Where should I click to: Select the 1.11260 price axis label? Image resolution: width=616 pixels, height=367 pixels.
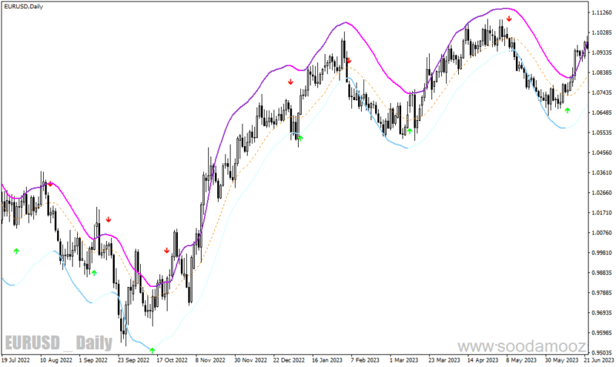click(x=602, y=12)
